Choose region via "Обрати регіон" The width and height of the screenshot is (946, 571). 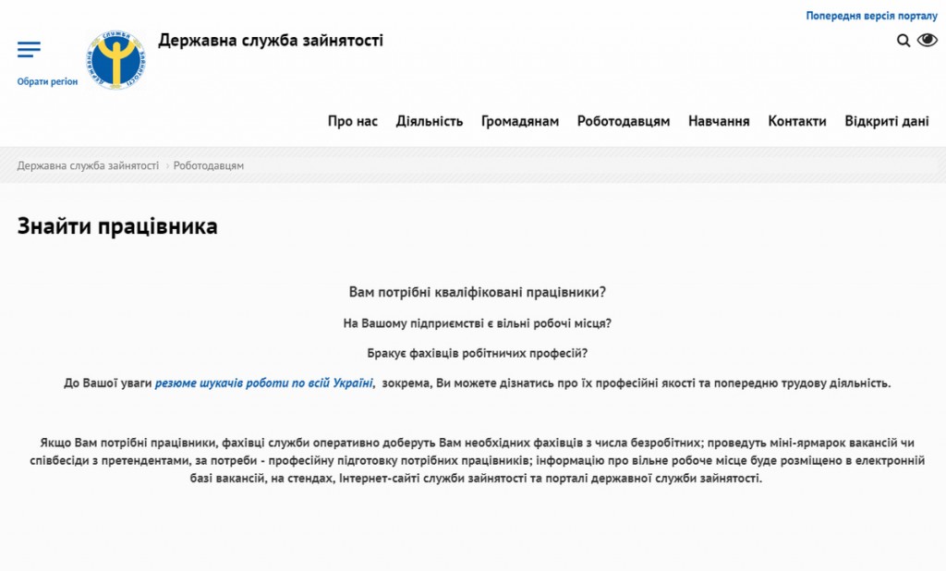47,81
